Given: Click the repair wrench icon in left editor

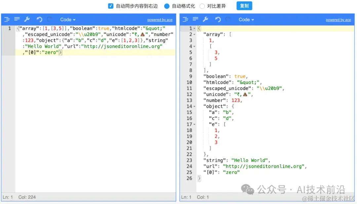Looking at the screenshot, I should tap(27, 20).
